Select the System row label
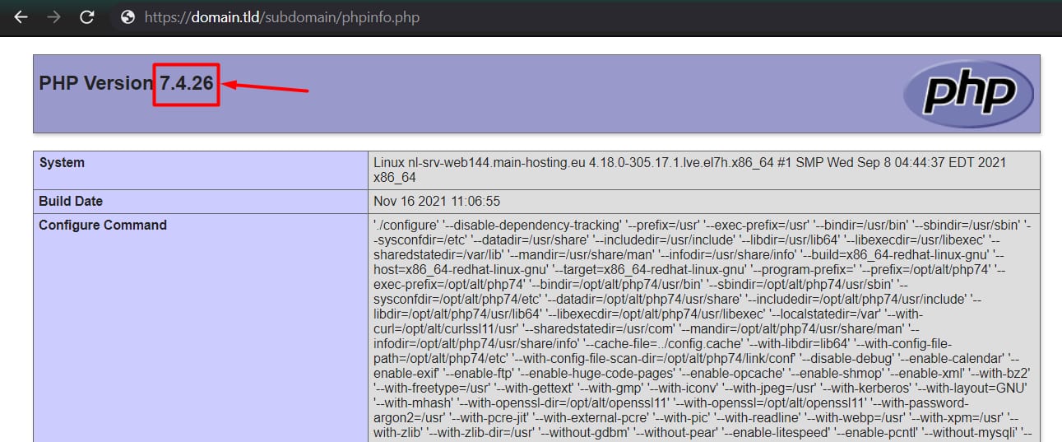The height and width of the screenshot is (442, 1062). 62,163
